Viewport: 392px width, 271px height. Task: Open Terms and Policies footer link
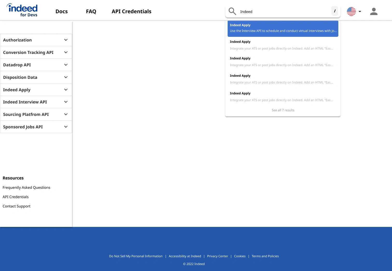[x=265, y=256]
